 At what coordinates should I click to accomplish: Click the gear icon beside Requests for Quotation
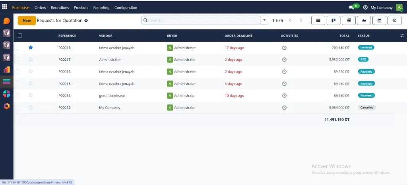[86, 21]
